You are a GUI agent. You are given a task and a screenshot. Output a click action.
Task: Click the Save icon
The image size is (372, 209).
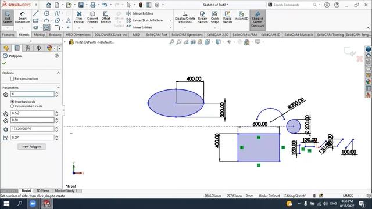pos(81,5)
